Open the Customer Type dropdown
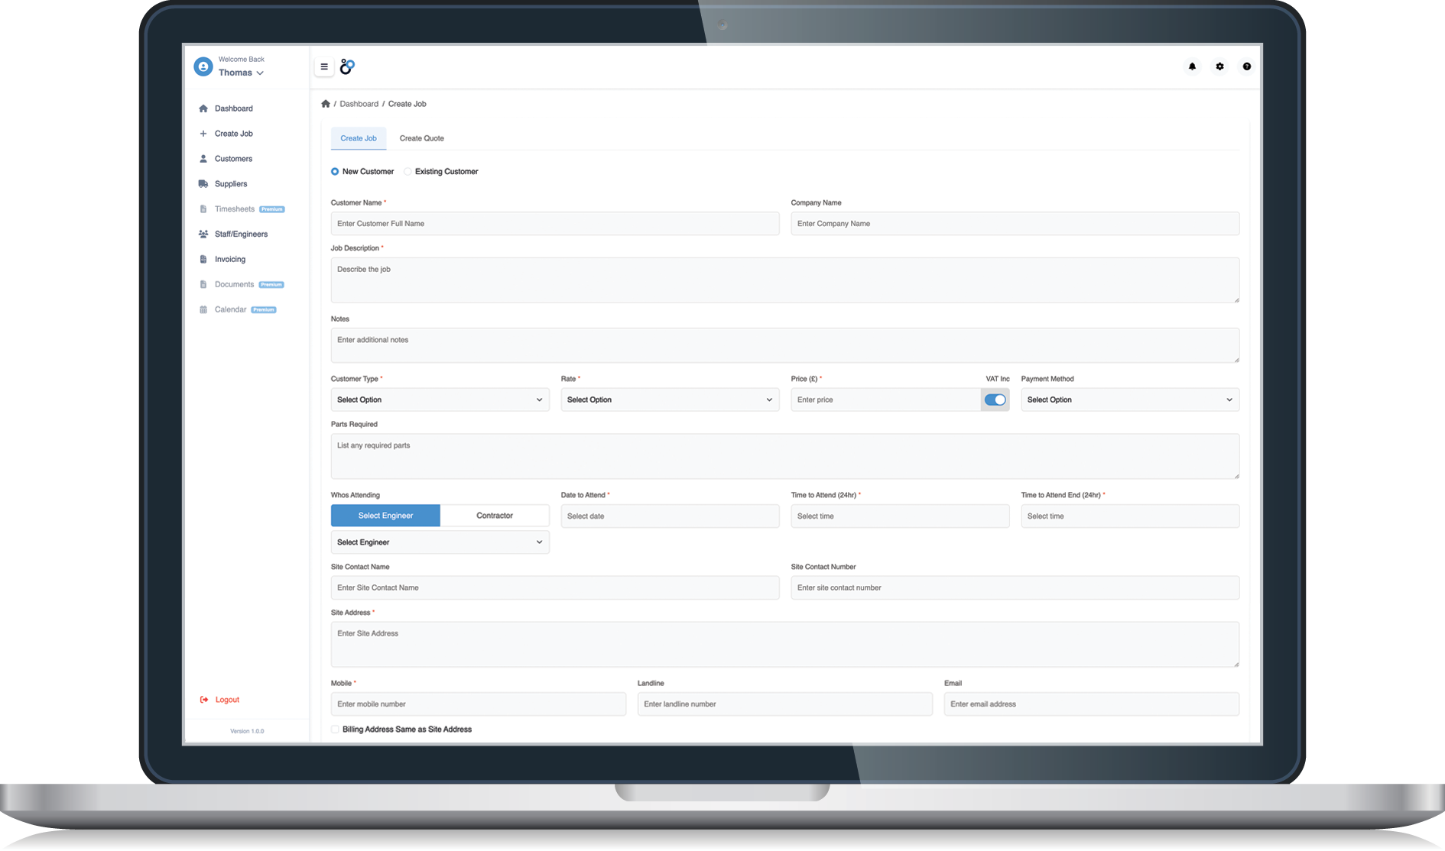The height and width of the screenshot is (851, 1445). pos(440,400)
